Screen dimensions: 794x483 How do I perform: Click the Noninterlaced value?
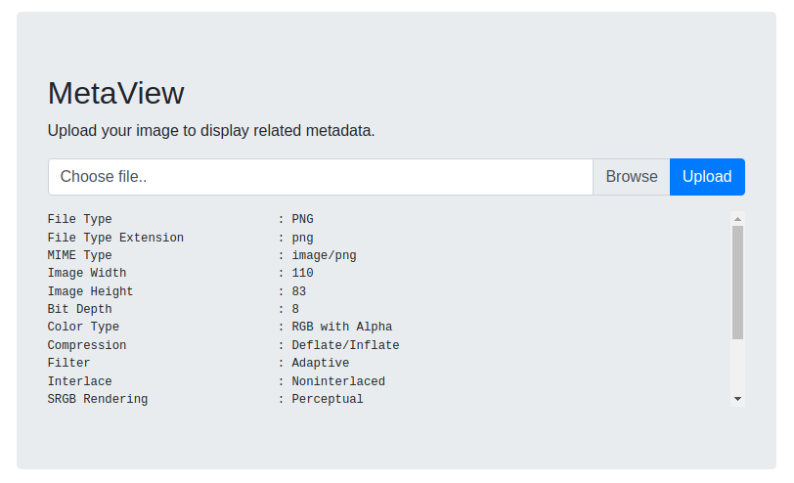pos(338,381)
